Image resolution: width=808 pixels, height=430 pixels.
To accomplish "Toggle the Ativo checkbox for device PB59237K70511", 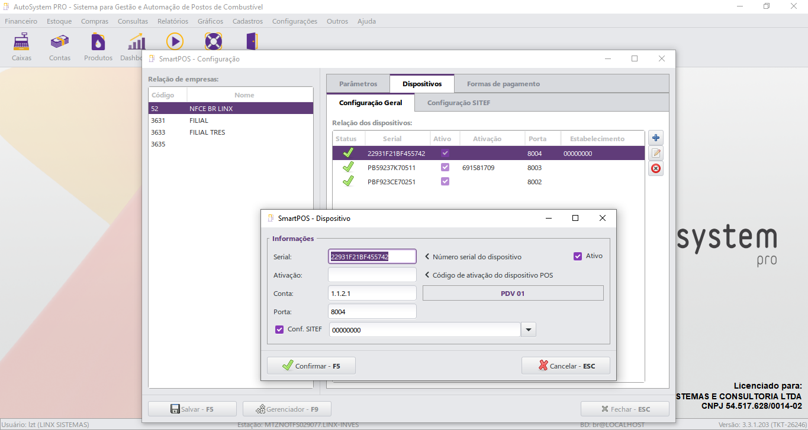I will [x=445, y=167].
